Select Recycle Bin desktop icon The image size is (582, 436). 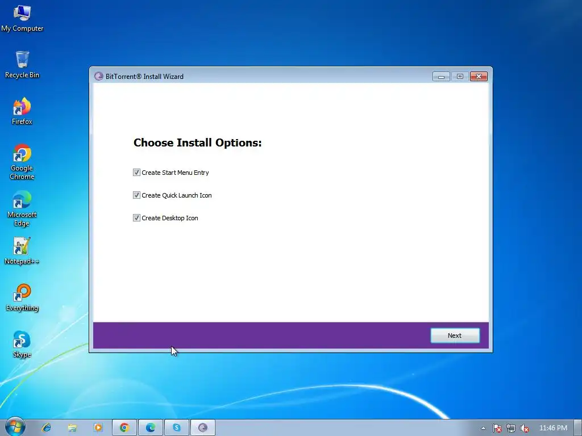pos(22,65)
